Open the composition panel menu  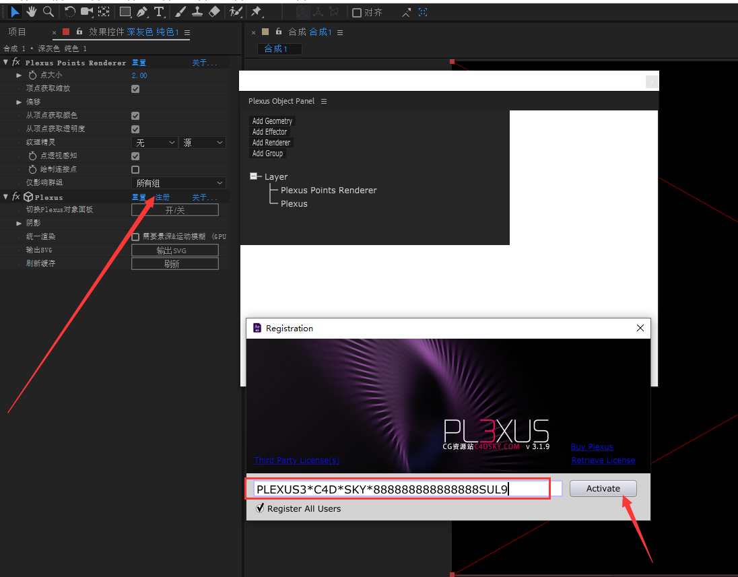click(x=340, y=32)
